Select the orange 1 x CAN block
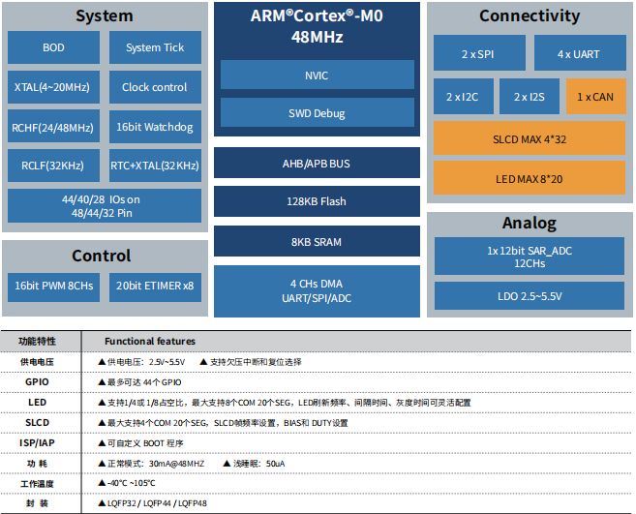Screen dimensions: 636x514 596,97
